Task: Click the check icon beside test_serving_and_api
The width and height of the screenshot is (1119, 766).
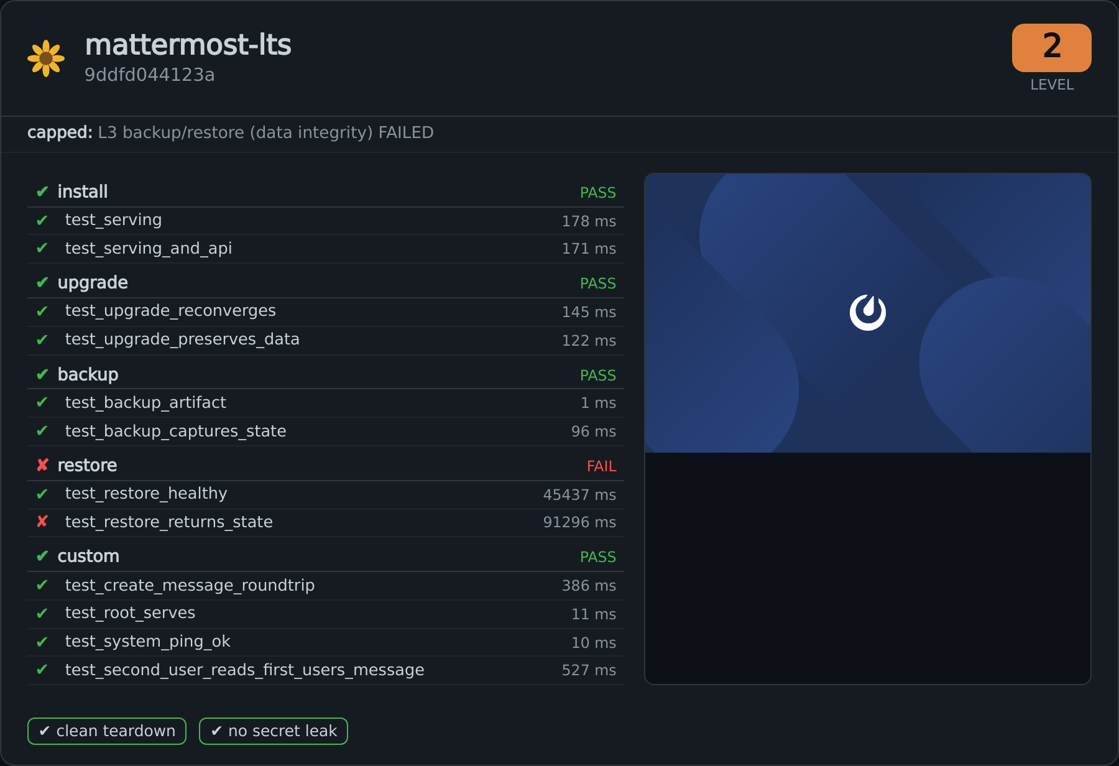Action: [x=42, y=248]
